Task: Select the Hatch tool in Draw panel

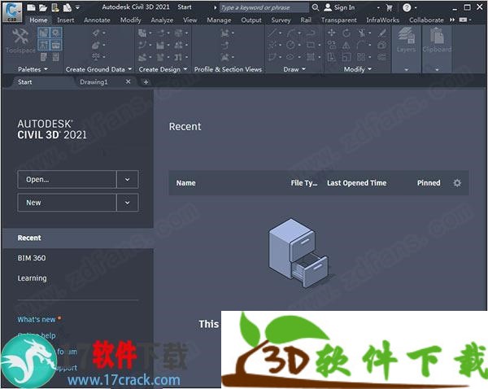Action: point(312,57)
